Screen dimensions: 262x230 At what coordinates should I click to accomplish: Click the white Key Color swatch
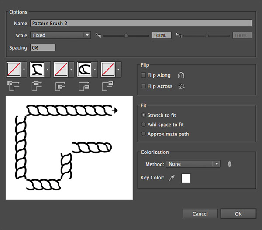[186, 178]
